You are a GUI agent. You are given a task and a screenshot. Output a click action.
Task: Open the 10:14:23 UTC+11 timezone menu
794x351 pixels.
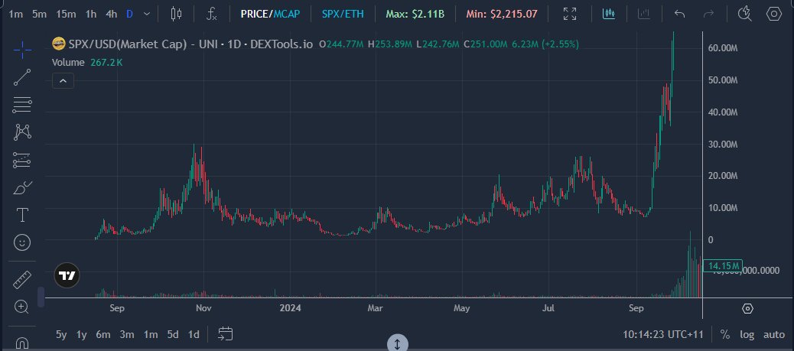[x=663, y=334]
